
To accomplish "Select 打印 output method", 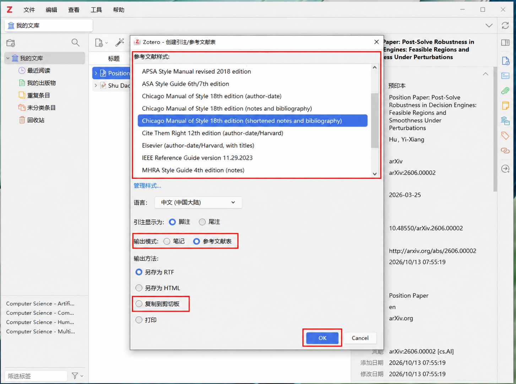I will (139, 320).
